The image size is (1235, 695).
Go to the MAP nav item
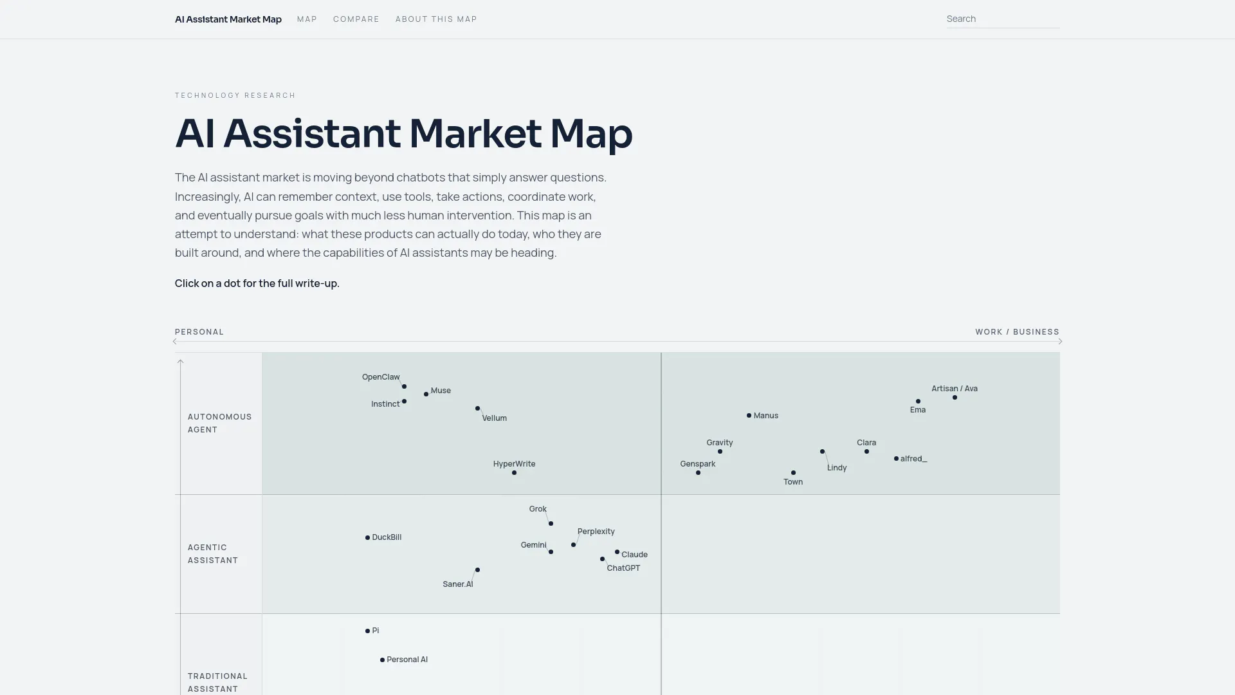pyautogui.click(x=307, y=19)
